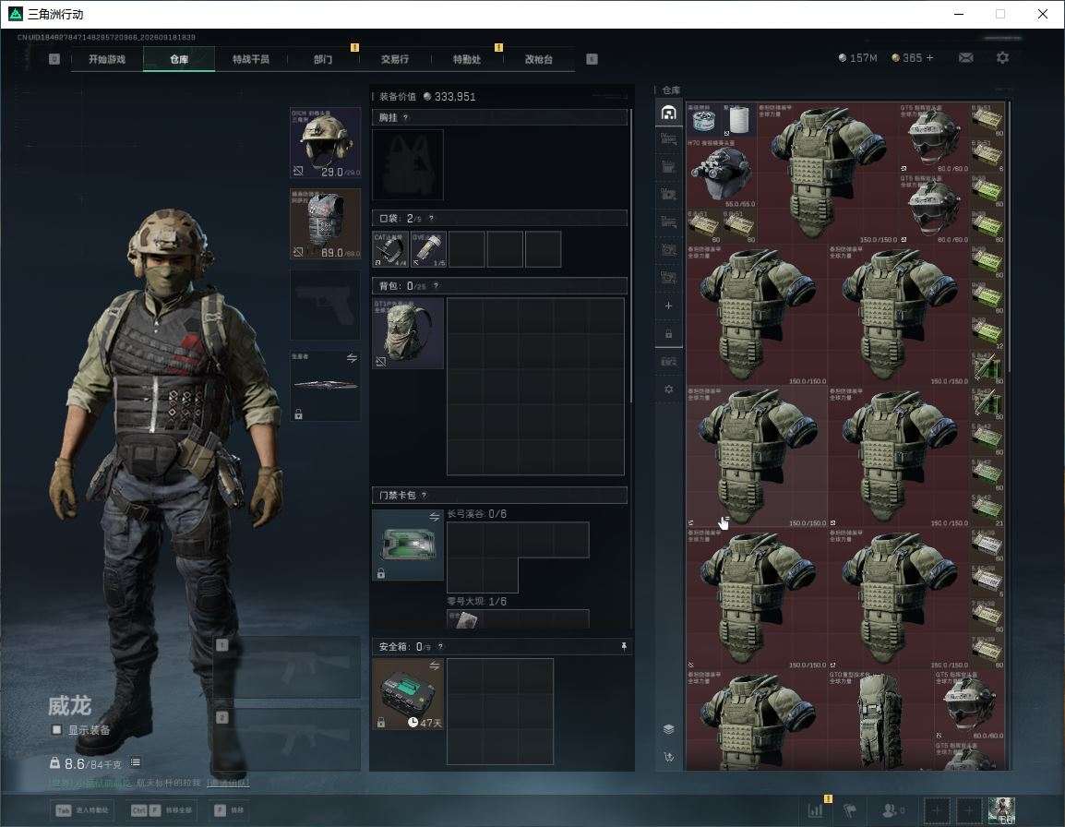The image size is (1065, 827).
Task: Select the keycard in 零号大坝 row
Action: (464, 619)
